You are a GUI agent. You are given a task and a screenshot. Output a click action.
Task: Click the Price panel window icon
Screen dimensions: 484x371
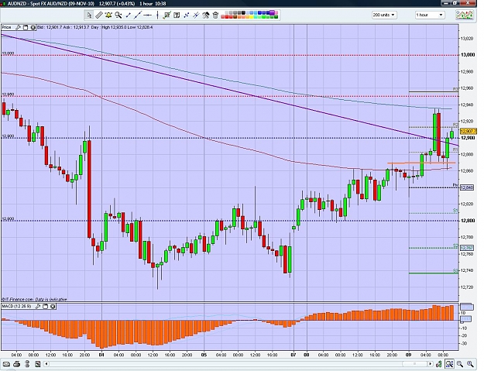(x=26, y=27)
